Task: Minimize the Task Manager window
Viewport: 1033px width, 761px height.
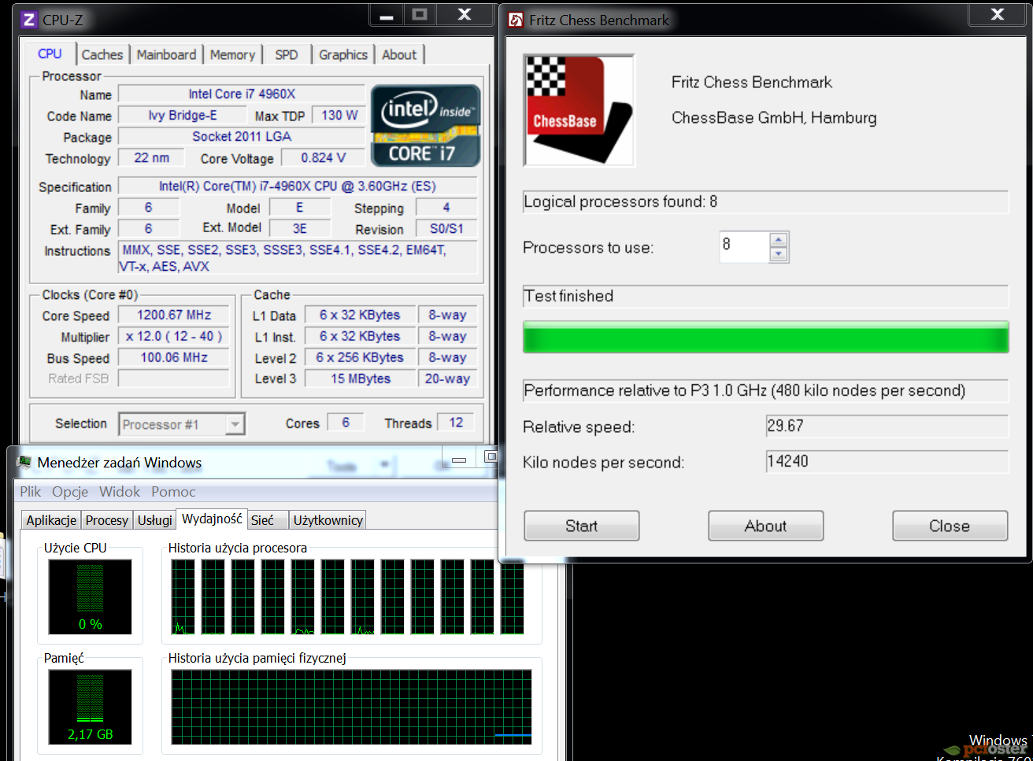Action: click(459, 459)
